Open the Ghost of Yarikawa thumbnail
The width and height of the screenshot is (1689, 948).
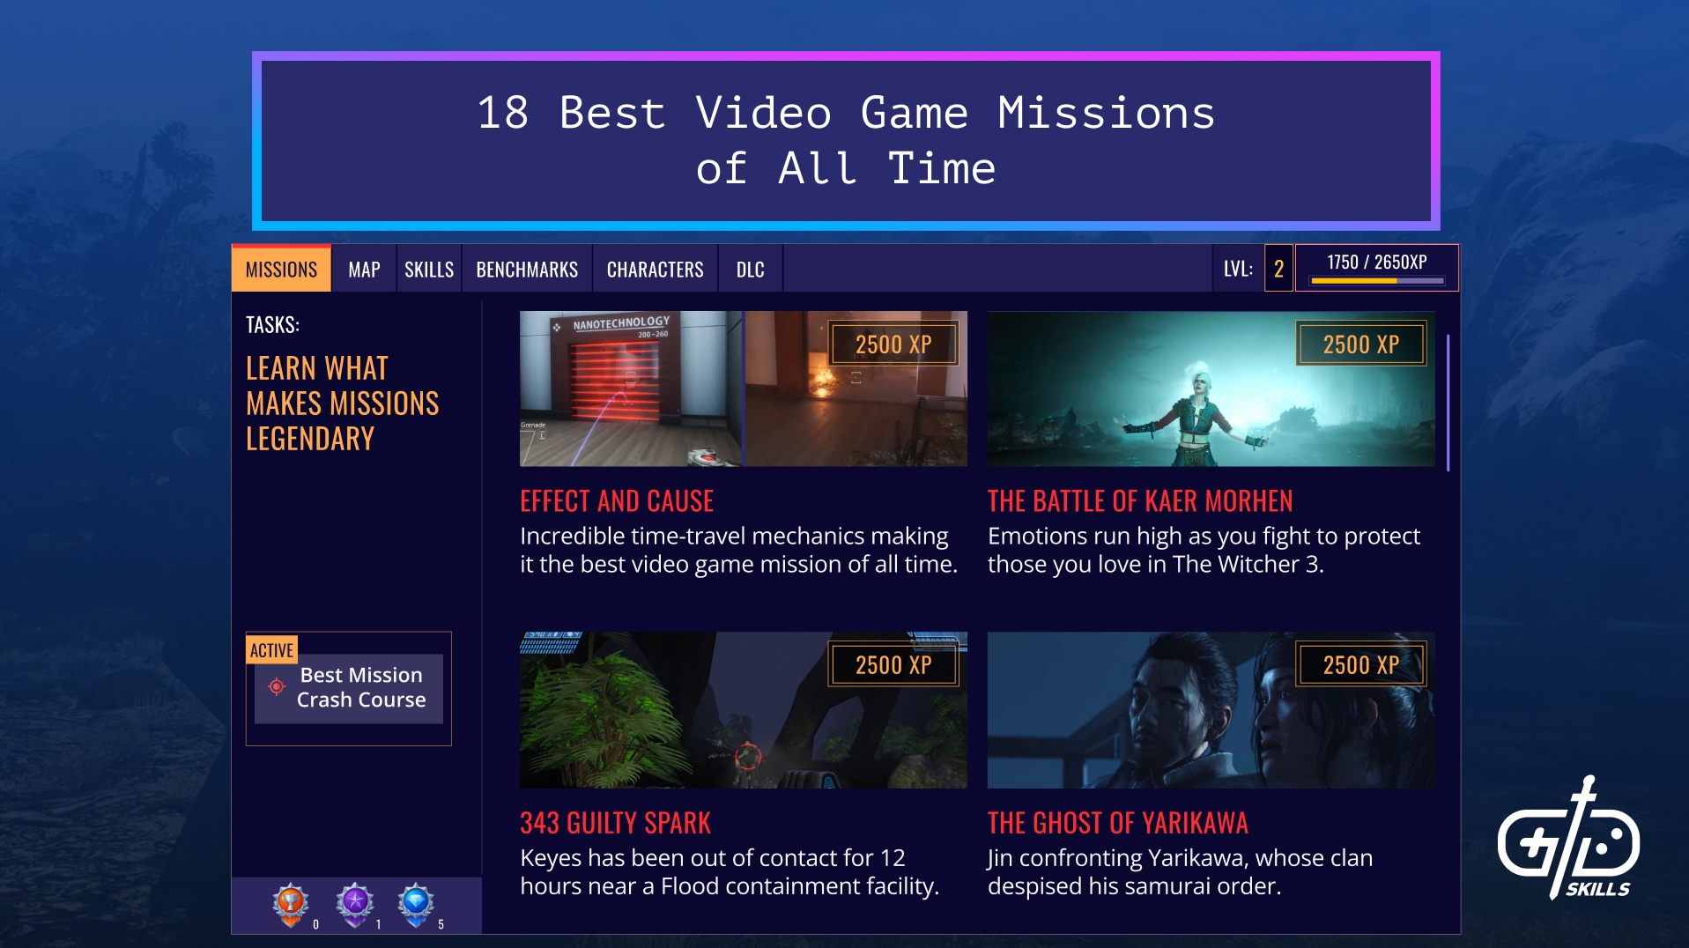1211,710
